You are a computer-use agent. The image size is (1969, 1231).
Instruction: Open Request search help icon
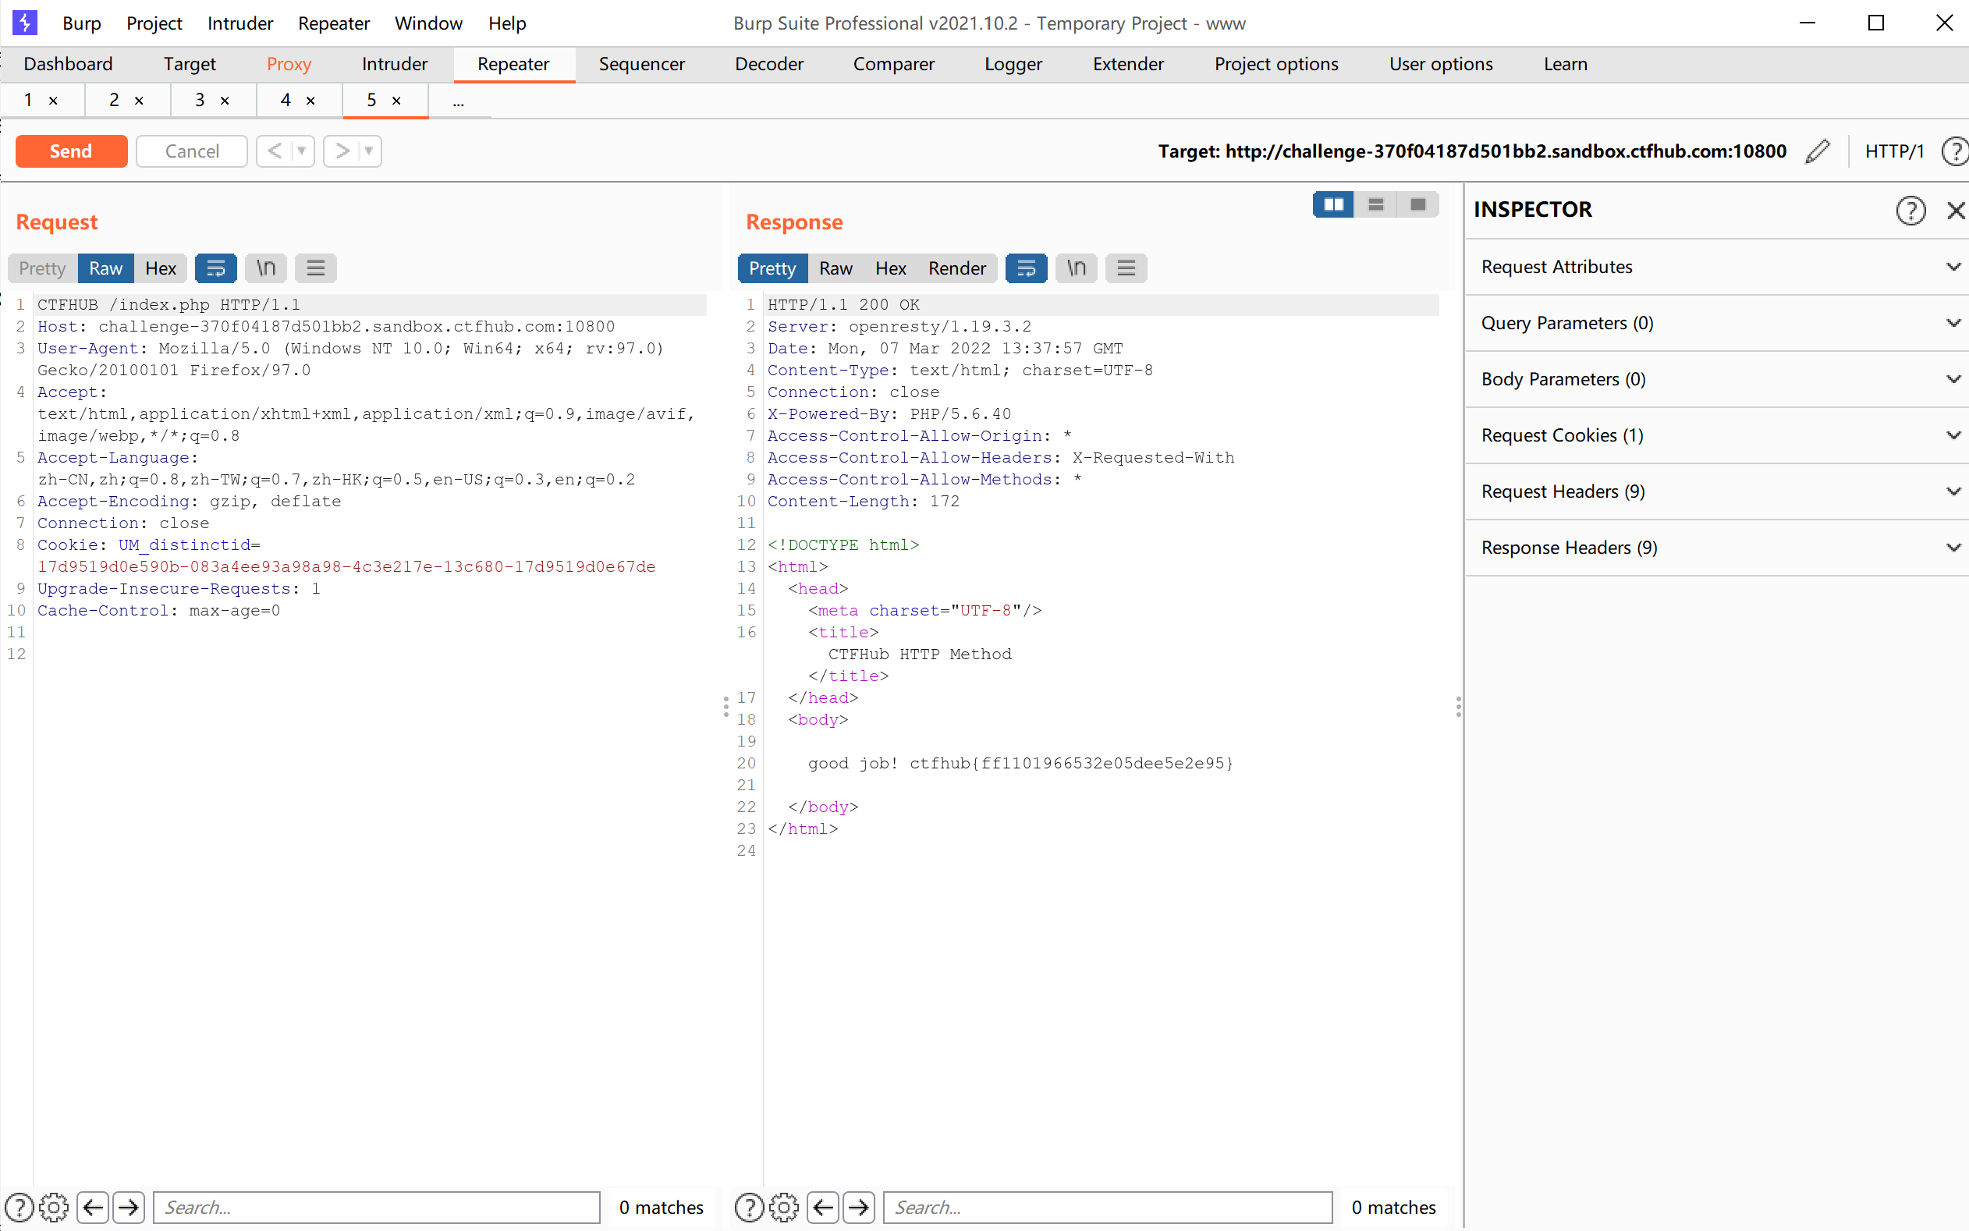click(20, 1207)
